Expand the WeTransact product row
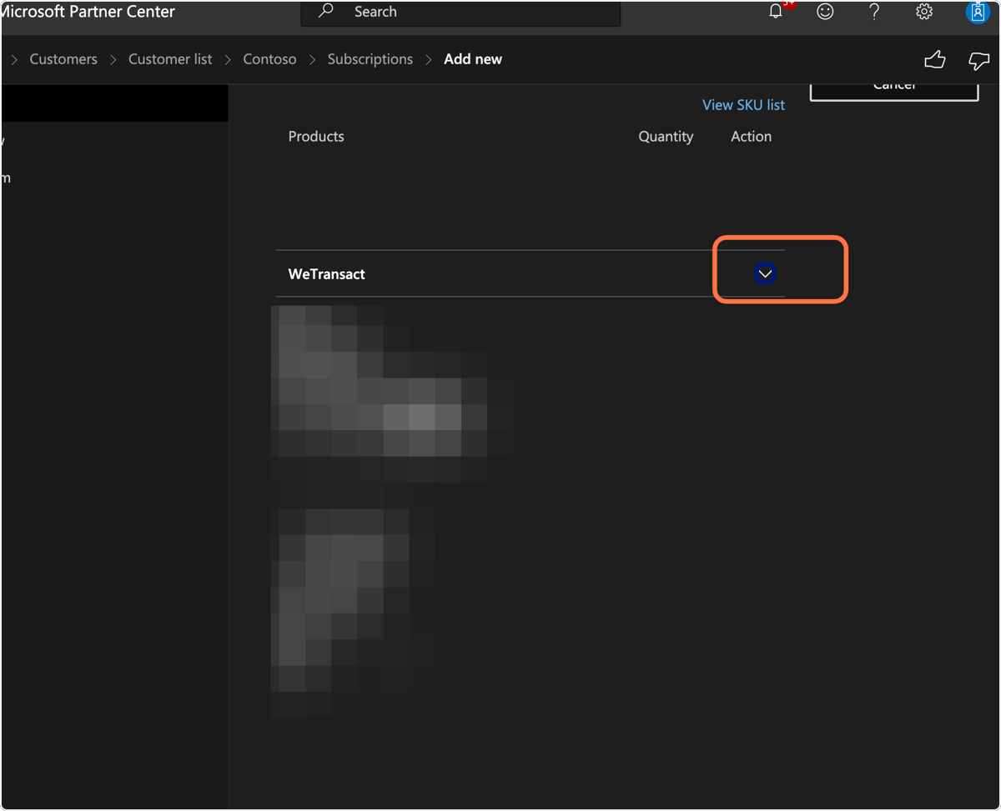This screenshot has height=811, width=1001. pos(765,273)
